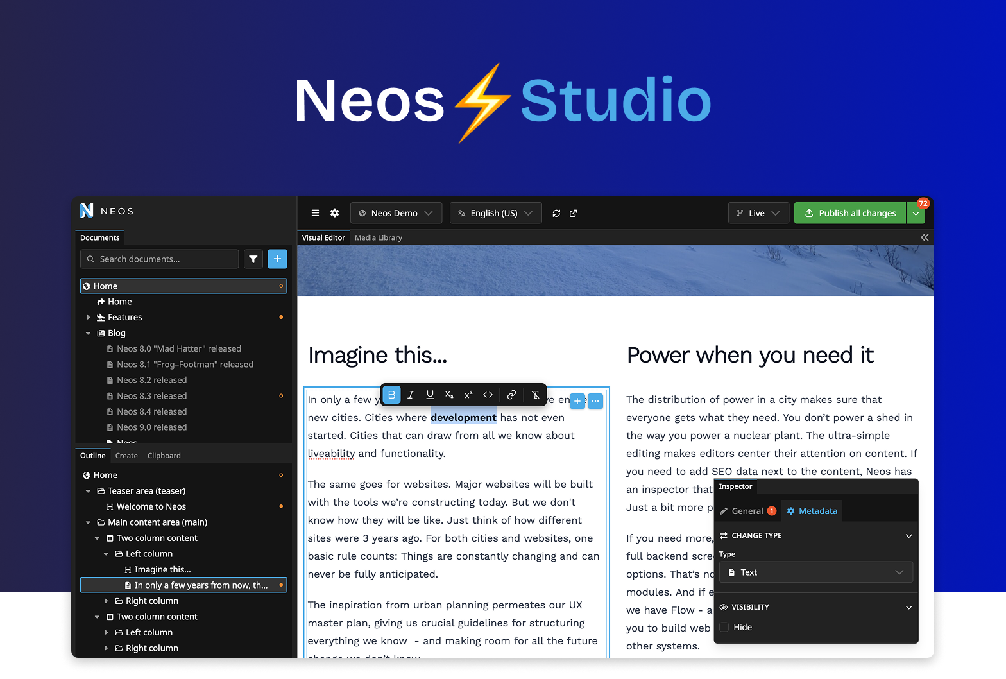The height and width of the screenshot is (679, 1006).
Task: Switch to the Visual Editor tab
Action: click(323, 237)
